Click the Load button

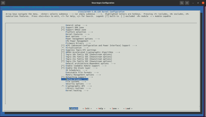[x=128, y=109]
